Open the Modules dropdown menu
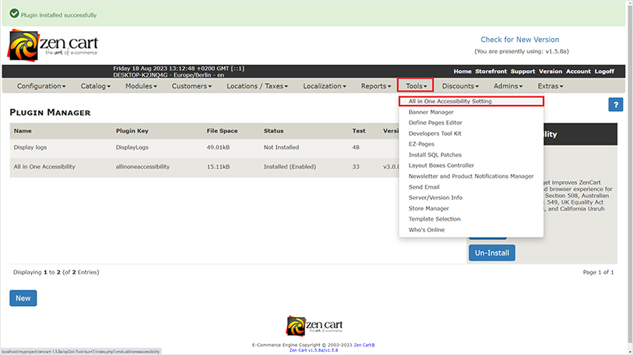 [x=141, y=85]
